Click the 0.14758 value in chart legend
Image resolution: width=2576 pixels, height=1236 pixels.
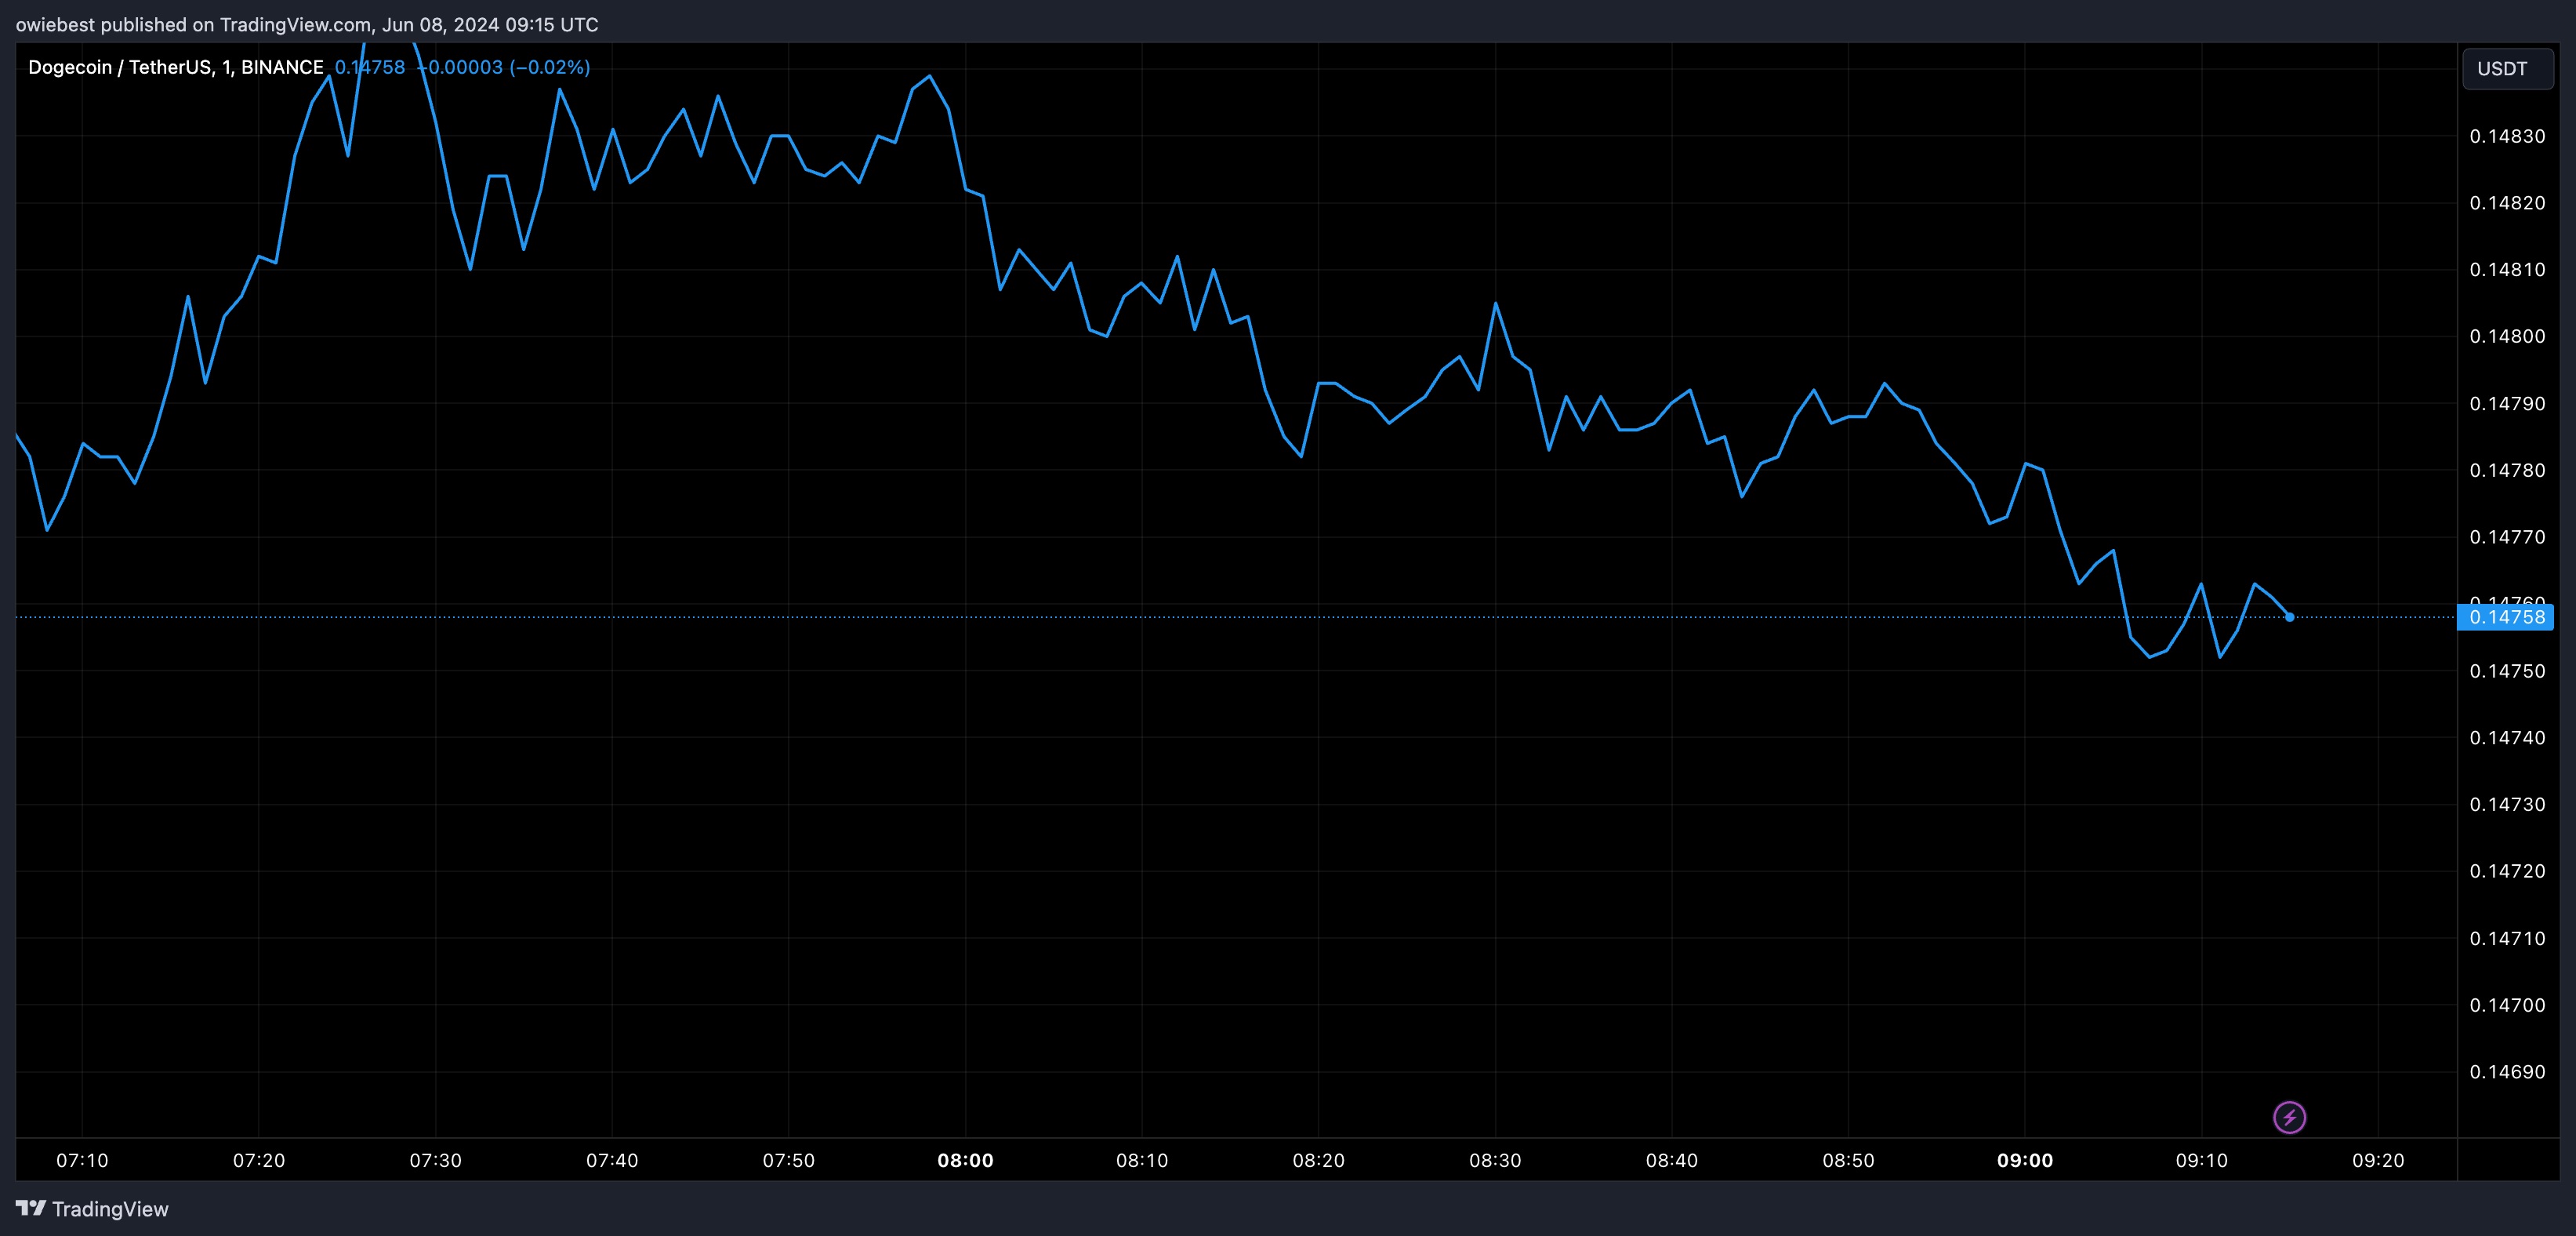click(370, 67)
